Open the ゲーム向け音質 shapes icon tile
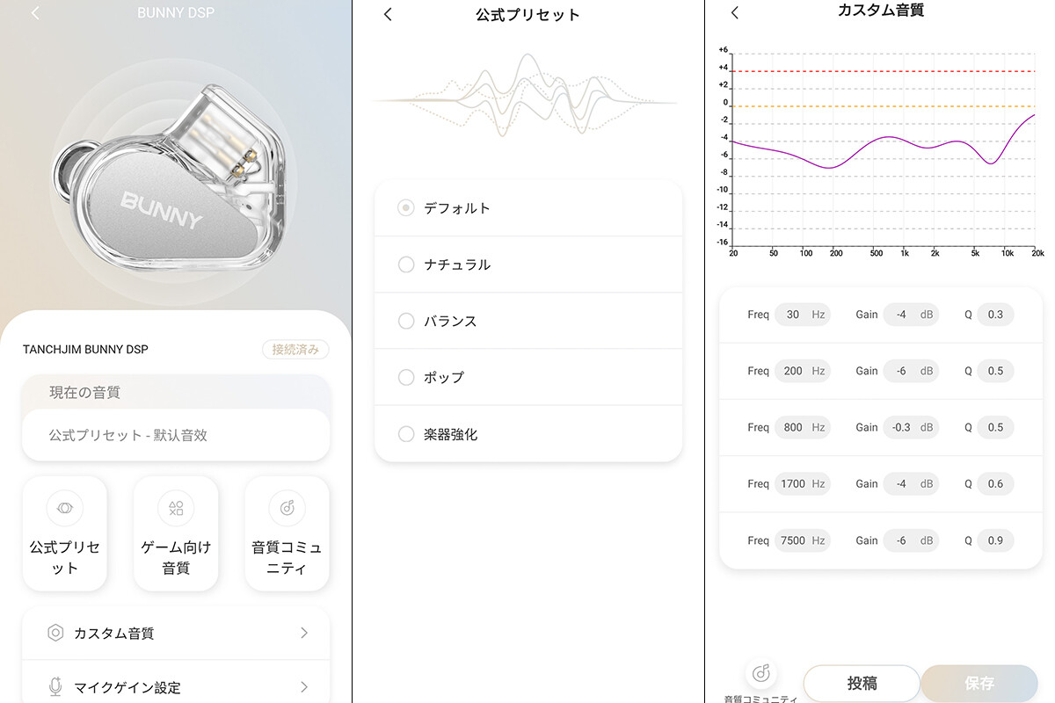1055x703 pixels. [x=176, y=533]
